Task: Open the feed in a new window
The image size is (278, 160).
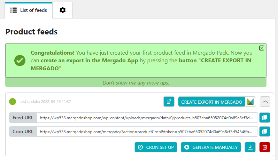Action: tap(169, 102)
